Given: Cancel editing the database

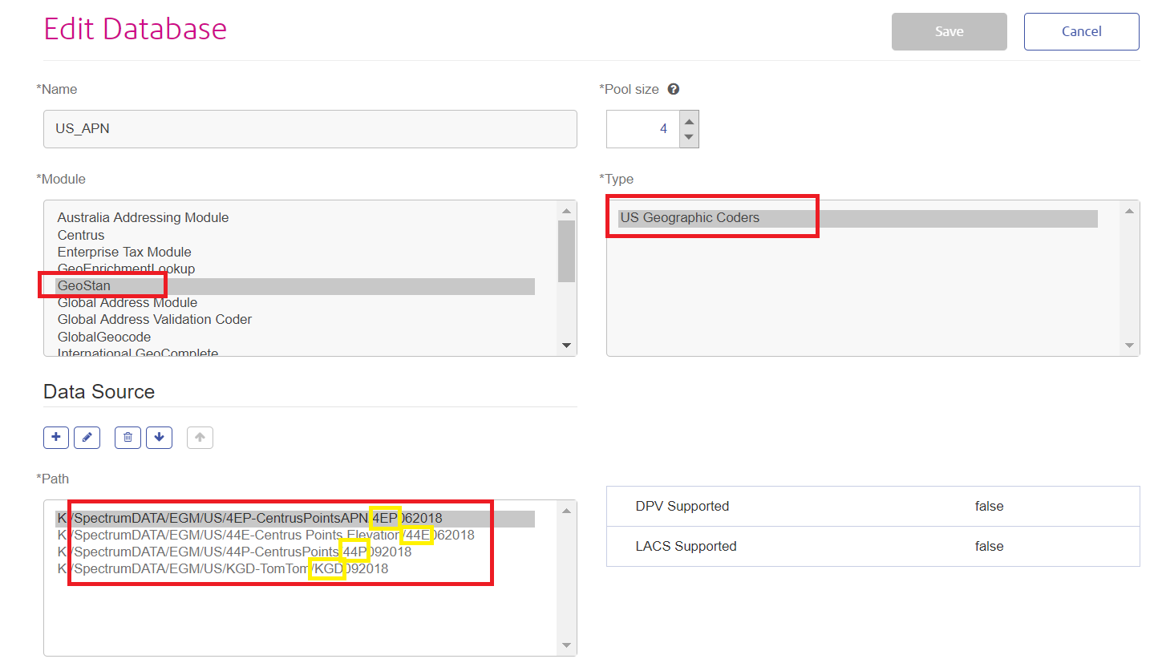Looking at the screenshot, I should [1081, 31].
